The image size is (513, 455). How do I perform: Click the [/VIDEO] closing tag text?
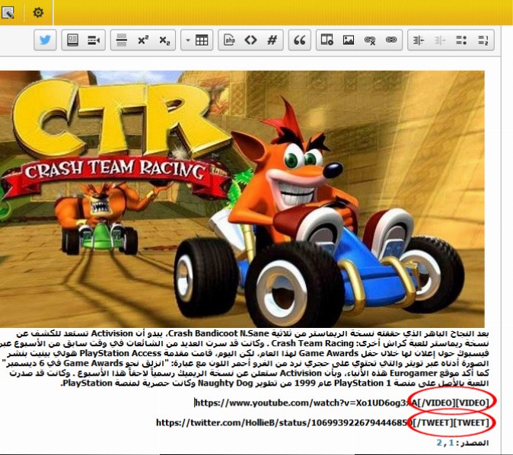[x=437, y=402]
